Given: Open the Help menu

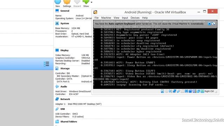Looking at the screenshot, I should click(145, 18).
